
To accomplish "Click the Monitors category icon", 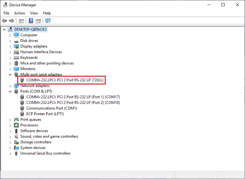I will tap(16, 69).
